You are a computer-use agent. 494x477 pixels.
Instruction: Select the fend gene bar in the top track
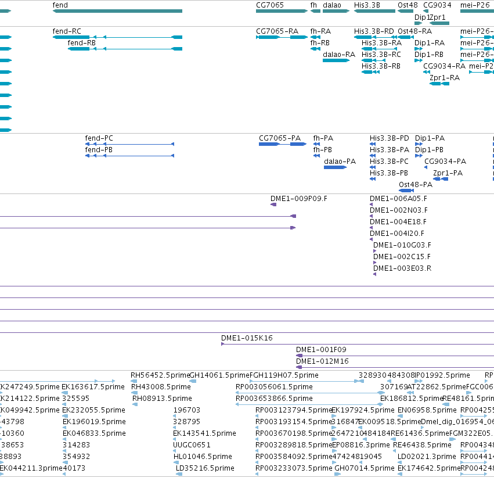[117, 11]
